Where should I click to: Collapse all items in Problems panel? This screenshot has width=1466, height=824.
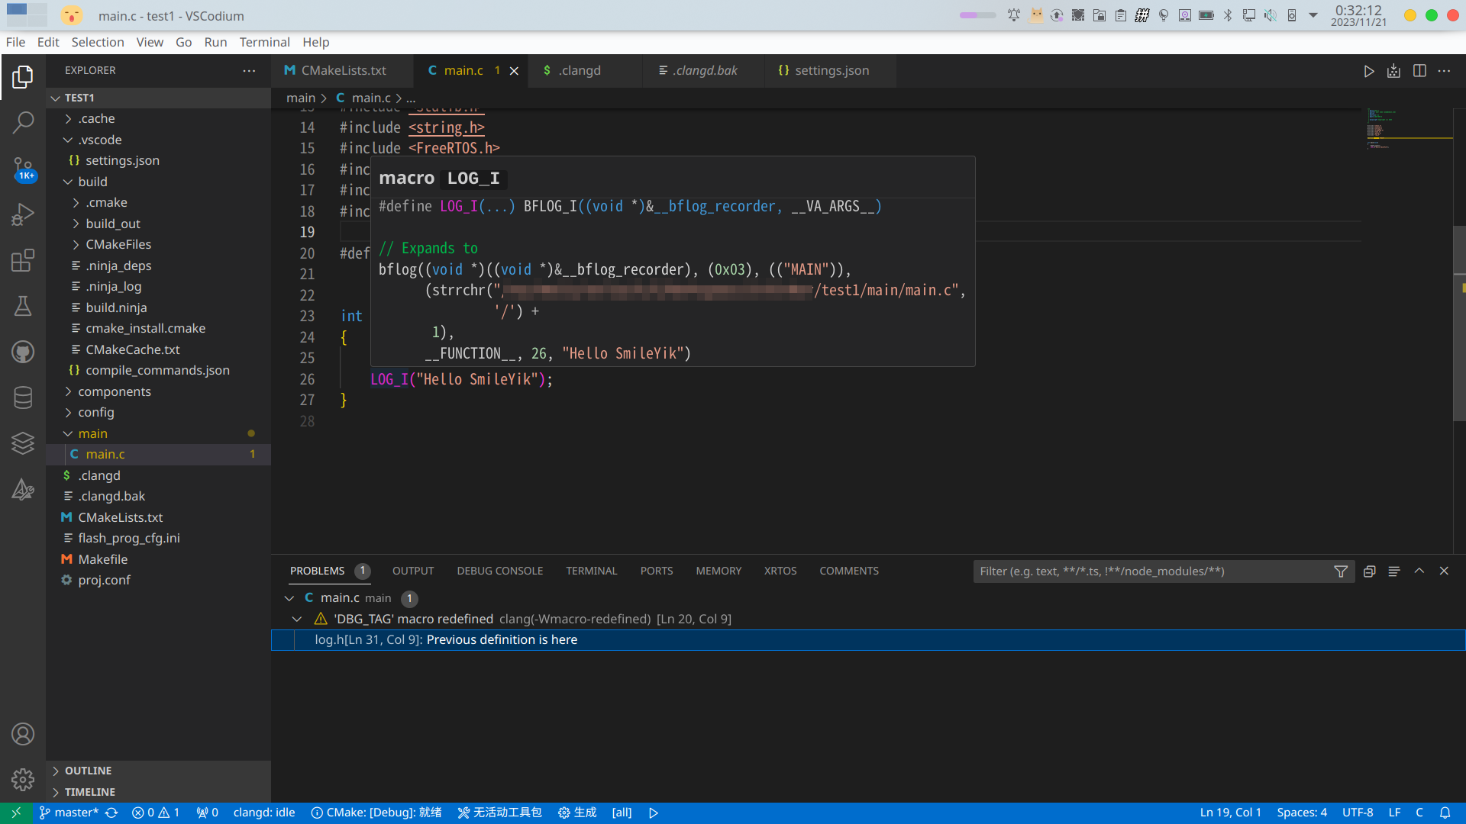[x=1370, y=571]
